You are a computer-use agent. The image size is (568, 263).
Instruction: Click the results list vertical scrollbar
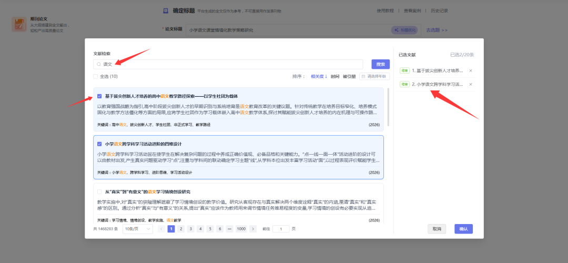[x=388, y=107]
